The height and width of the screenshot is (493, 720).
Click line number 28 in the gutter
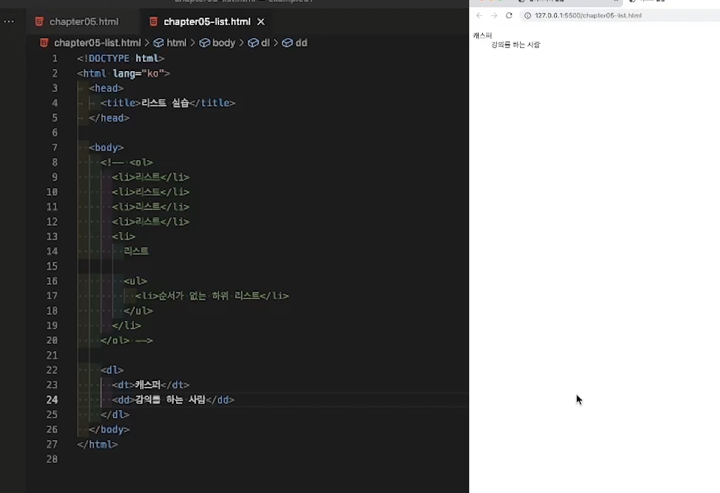point(52,459)
